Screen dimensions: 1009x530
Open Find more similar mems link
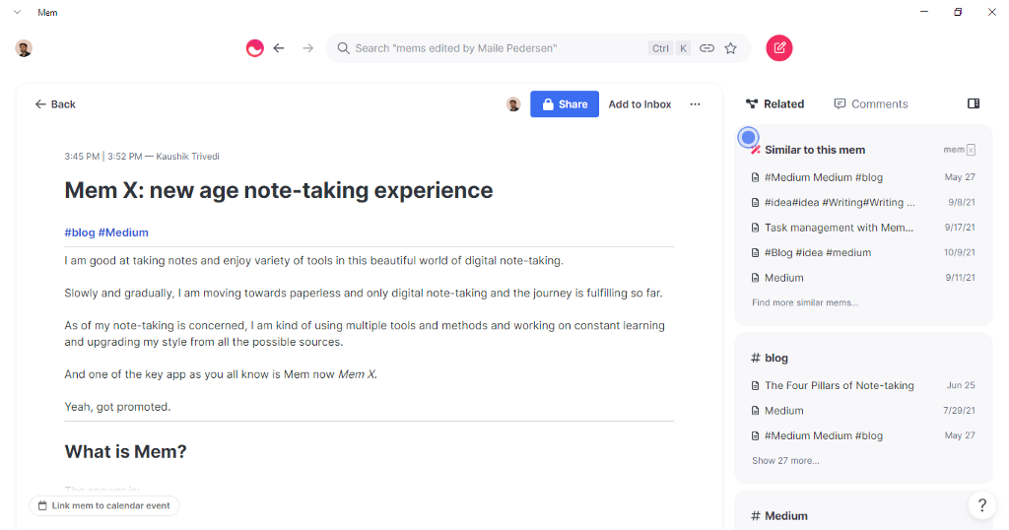tap(805, 302)
